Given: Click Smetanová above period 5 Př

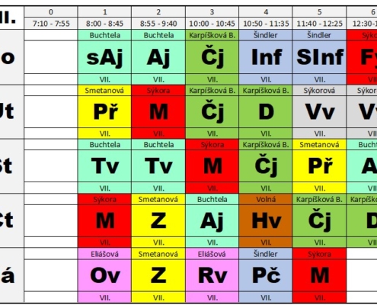Looking at the screenshot, I should [319, 145].
